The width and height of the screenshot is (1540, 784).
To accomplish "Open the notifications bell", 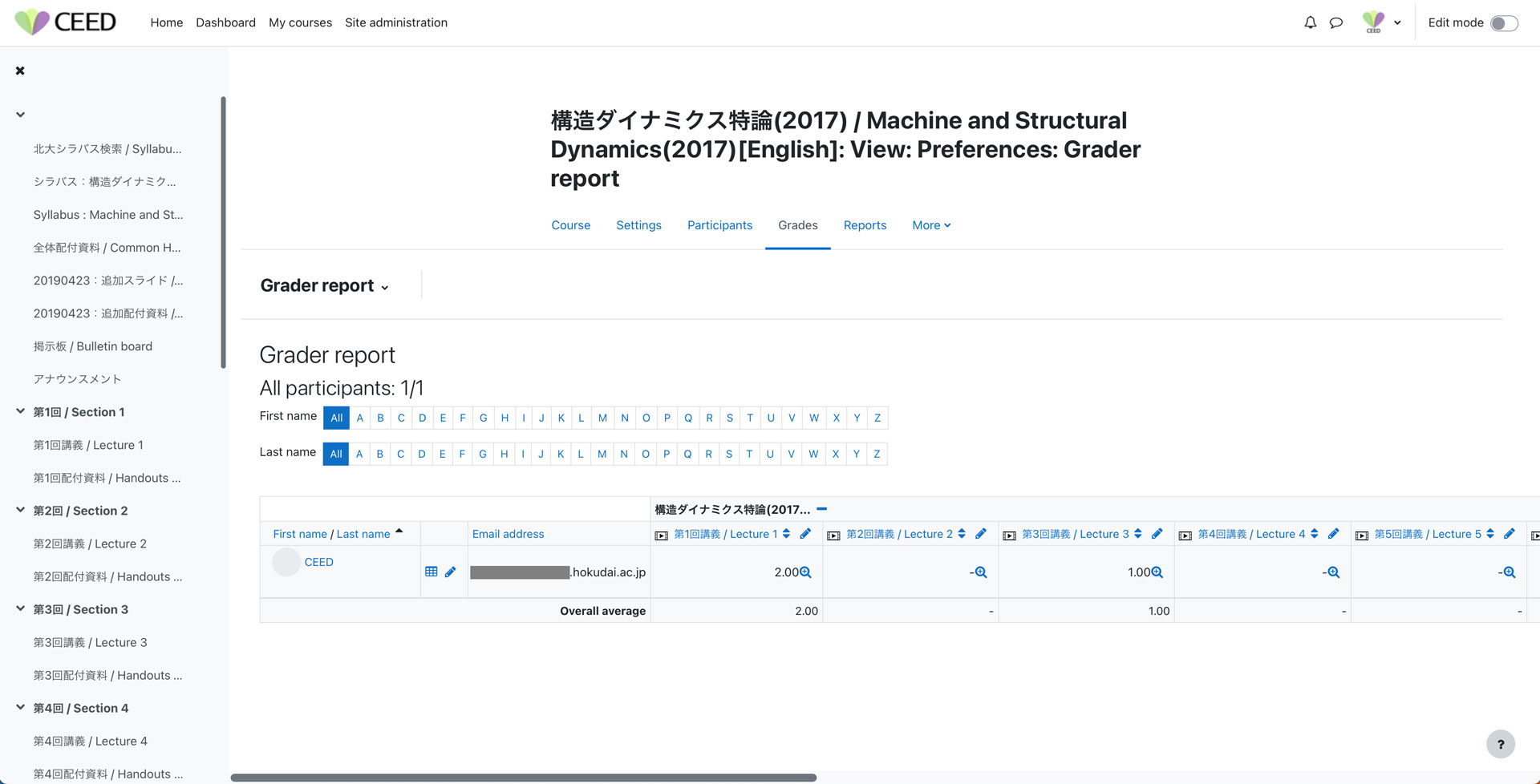I will [x=1310, y=22].
